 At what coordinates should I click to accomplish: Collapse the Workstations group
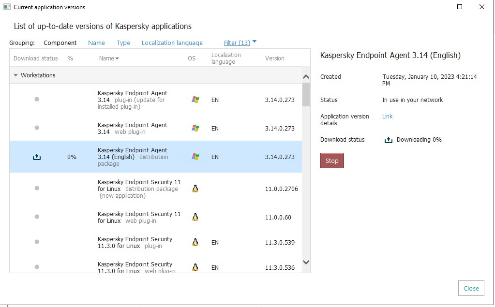[16, 75]
